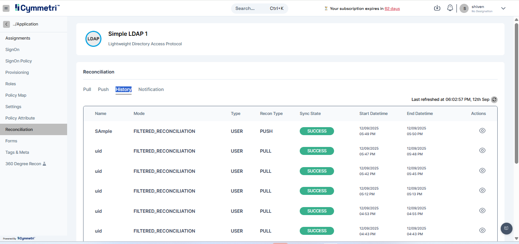Switch to the Push tab
Viewport: 519px width, 244px height.
coord(103,89)
